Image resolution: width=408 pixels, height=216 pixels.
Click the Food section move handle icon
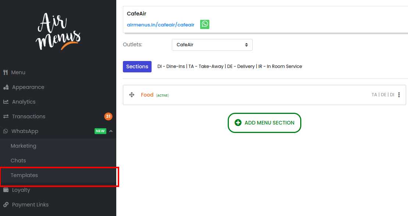coord(132,95)
